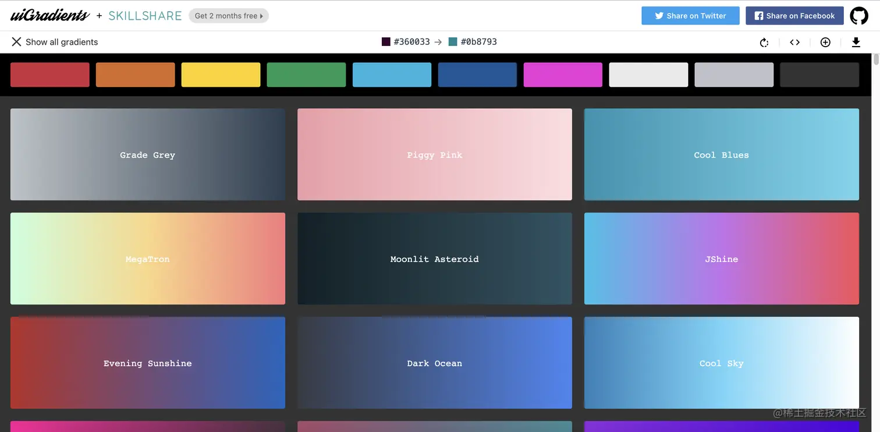Filter gradients by grey swatch

(x=734, y=75)
